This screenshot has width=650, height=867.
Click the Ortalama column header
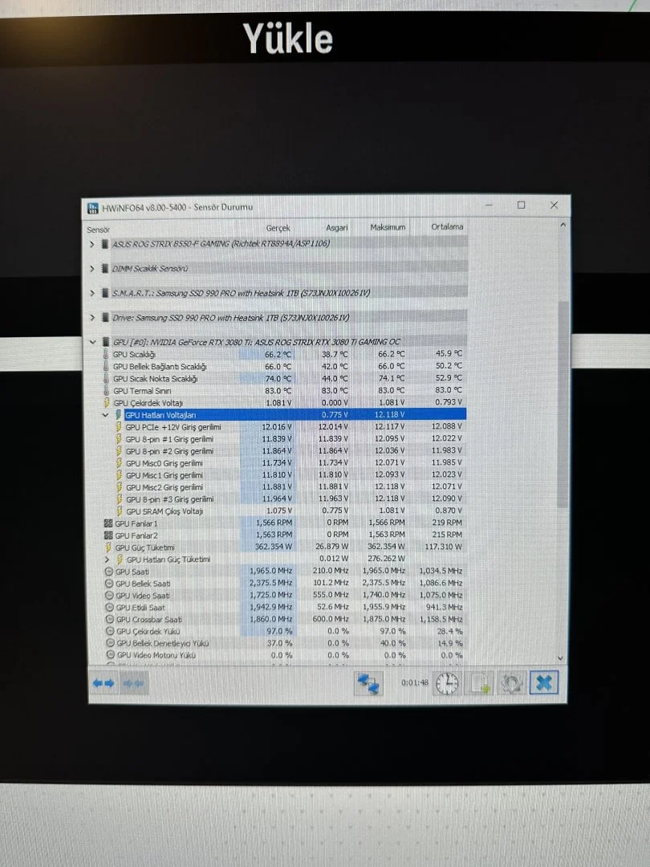(x=447, y=226)
